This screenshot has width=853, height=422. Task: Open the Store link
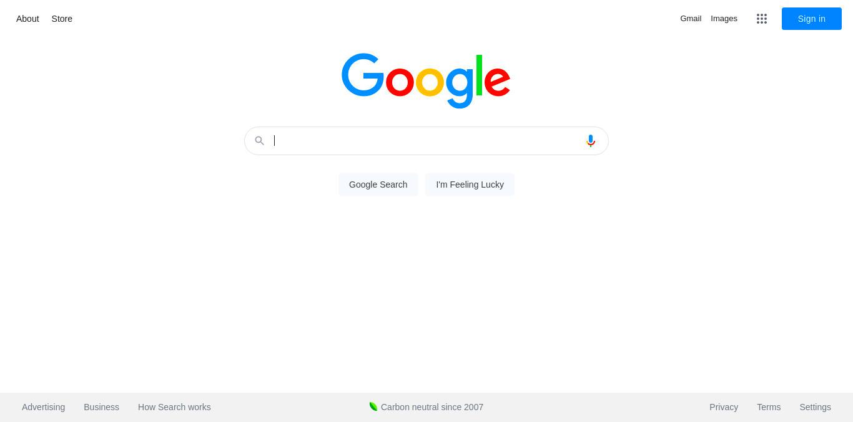[x=62, y=19]
